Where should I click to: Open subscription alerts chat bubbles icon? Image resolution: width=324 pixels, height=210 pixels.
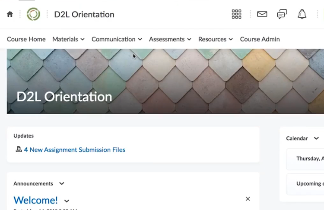point(282,14)
